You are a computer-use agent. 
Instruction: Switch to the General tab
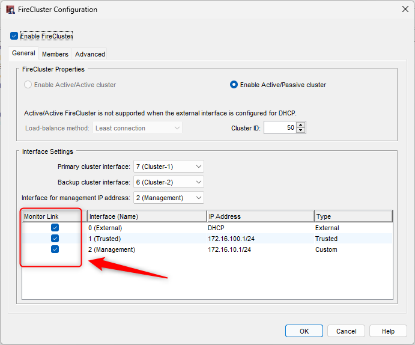tap(23, 53)
